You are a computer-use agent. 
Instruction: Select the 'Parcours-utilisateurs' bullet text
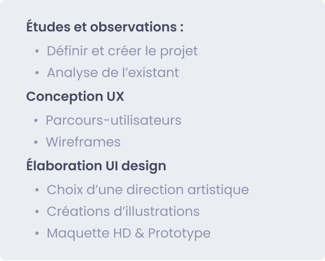click(x=113, y=120)
